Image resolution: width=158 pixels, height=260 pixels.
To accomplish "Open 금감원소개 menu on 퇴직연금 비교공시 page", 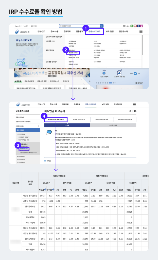I will 118,104.
